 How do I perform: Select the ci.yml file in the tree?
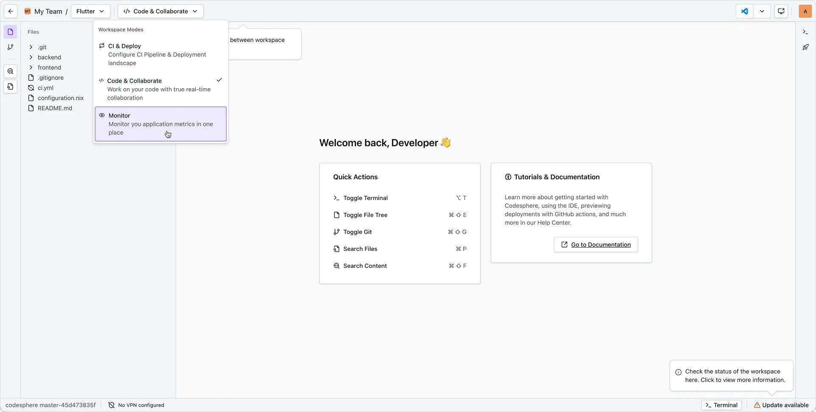coord(46,88)
